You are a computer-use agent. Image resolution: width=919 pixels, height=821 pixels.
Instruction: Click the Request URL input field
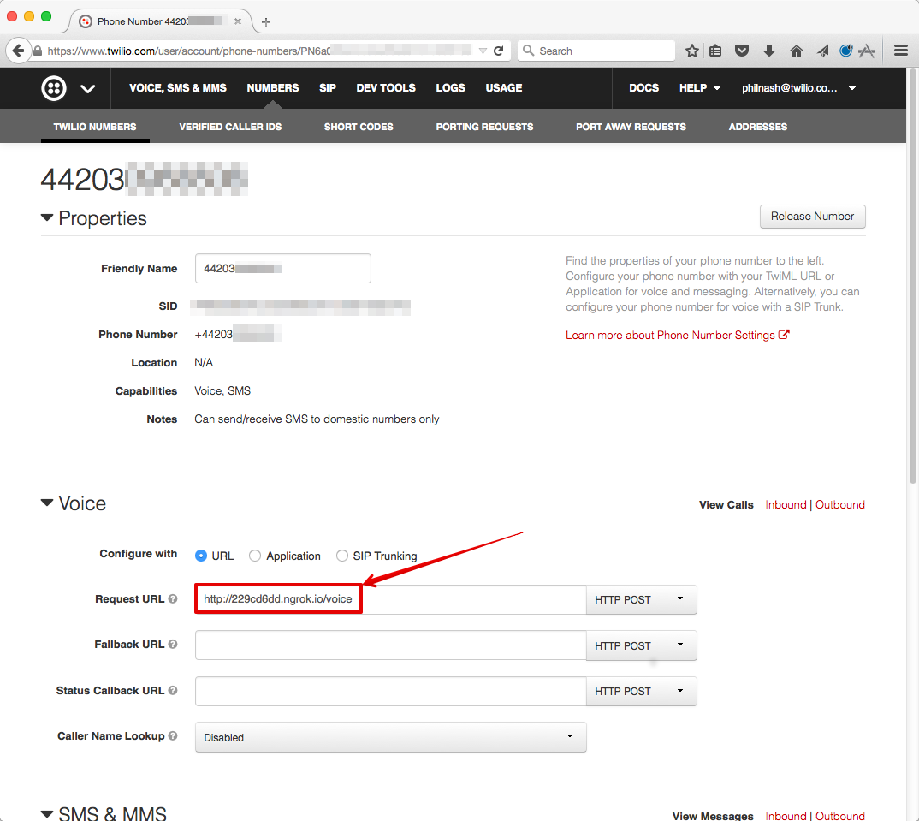click(x=390, y=599)
